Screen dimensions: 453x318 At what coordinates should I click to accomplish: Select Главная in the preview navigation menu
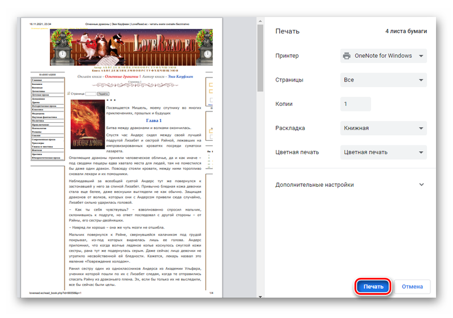click(37, 80)
